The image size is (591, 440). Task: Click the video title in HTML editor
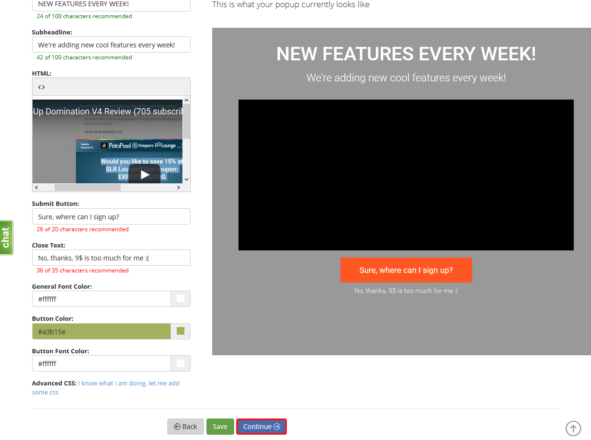(108, 112)
